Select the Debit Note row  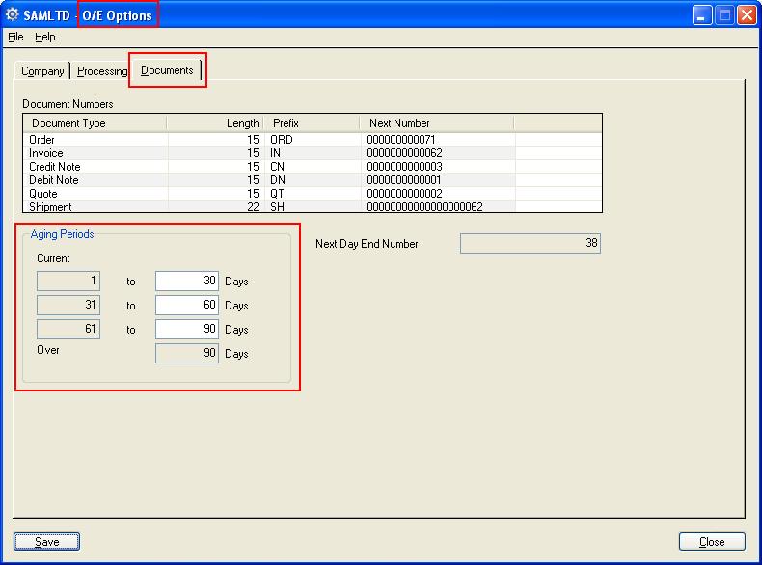point(313,180)
